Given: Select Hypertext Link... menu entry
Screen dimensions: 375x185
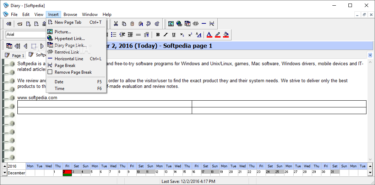Looking at the screenshot, I should click(76, 38).
